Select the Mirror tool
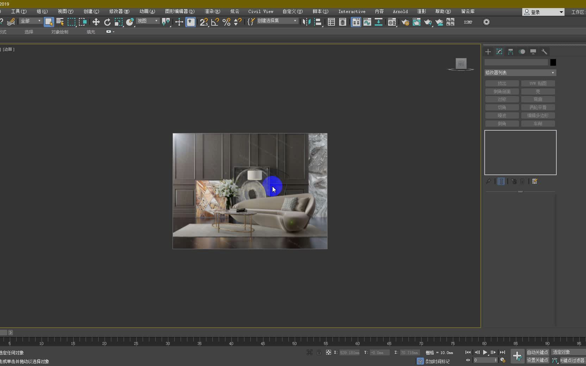Image resolution: width=586 pixels, height=366 pixels. point(306,22)
